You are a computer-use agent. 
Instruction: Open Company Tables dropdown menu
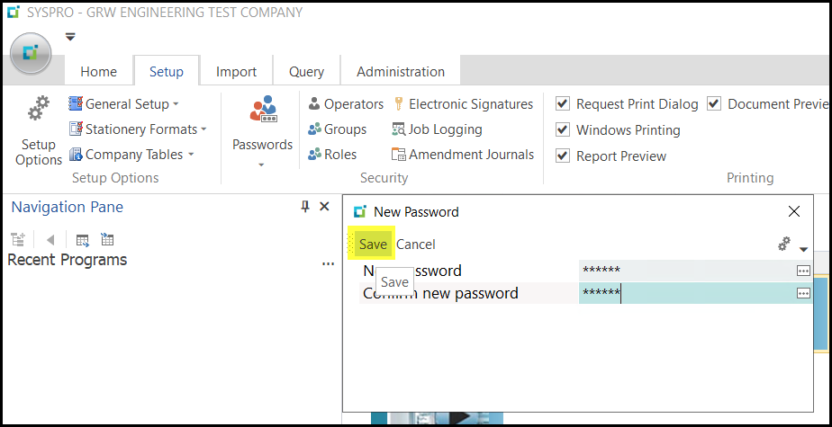(132, 155)
